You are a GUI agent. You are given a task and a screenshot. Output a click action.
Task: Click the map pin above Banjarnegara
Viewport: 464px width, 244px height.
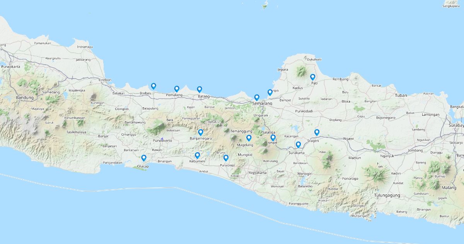[201, 132]
